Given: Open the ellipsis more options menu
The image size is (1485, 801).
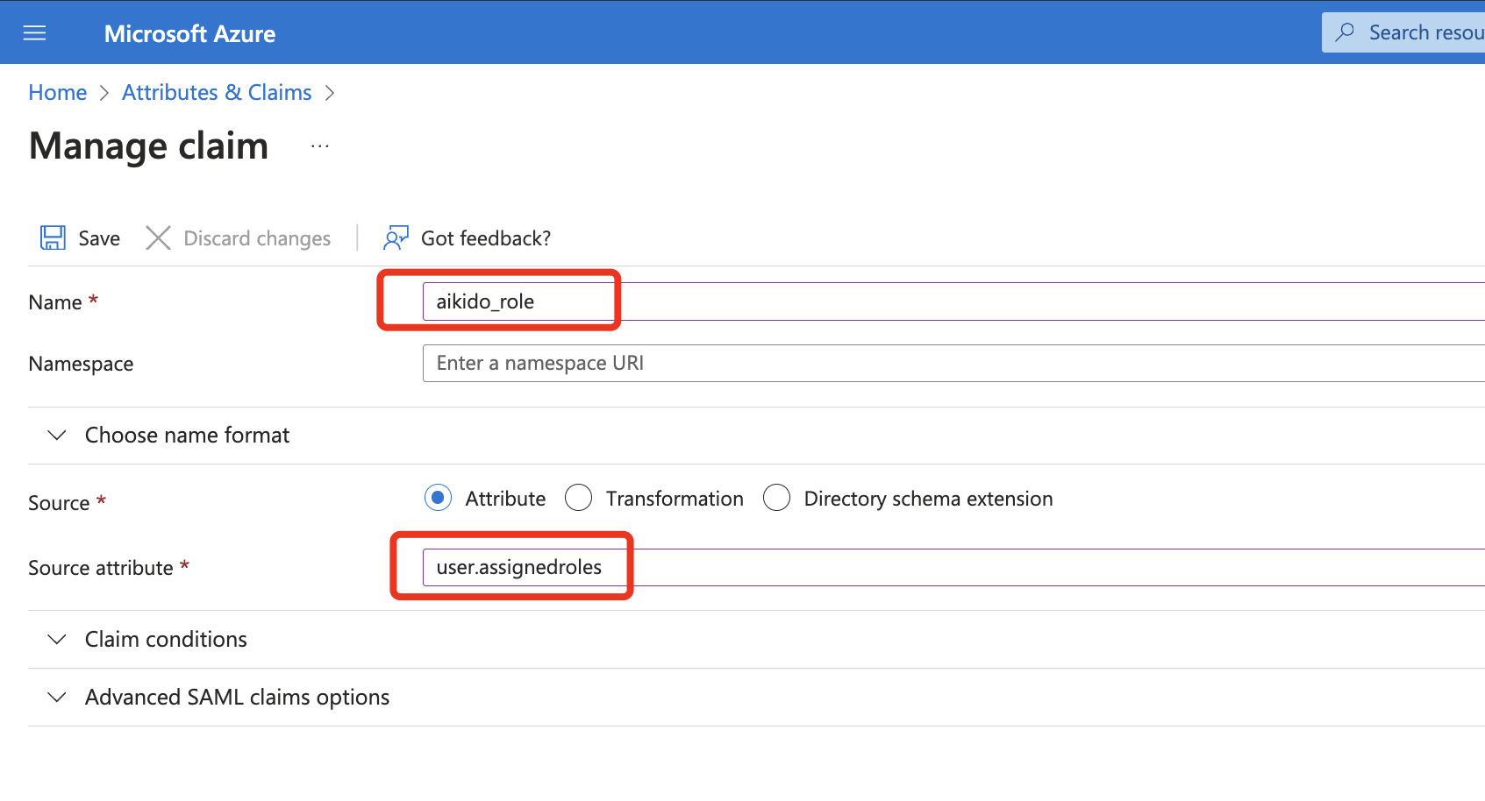Looking at the screenshot, I should (320, 146).
